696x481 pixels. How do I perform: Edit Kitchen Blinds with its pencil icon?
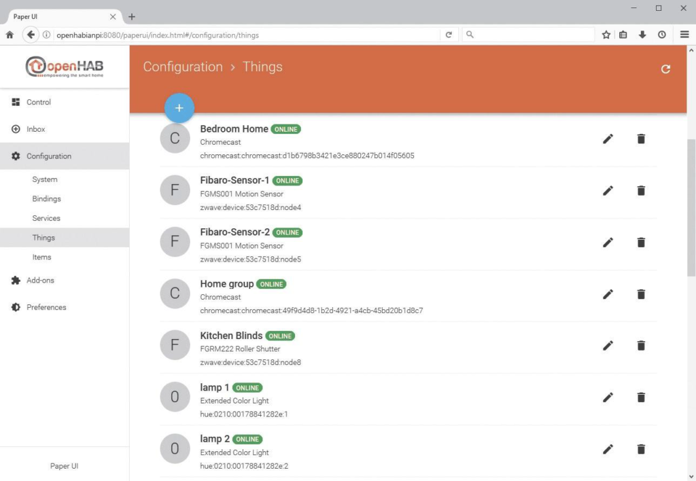608,345
